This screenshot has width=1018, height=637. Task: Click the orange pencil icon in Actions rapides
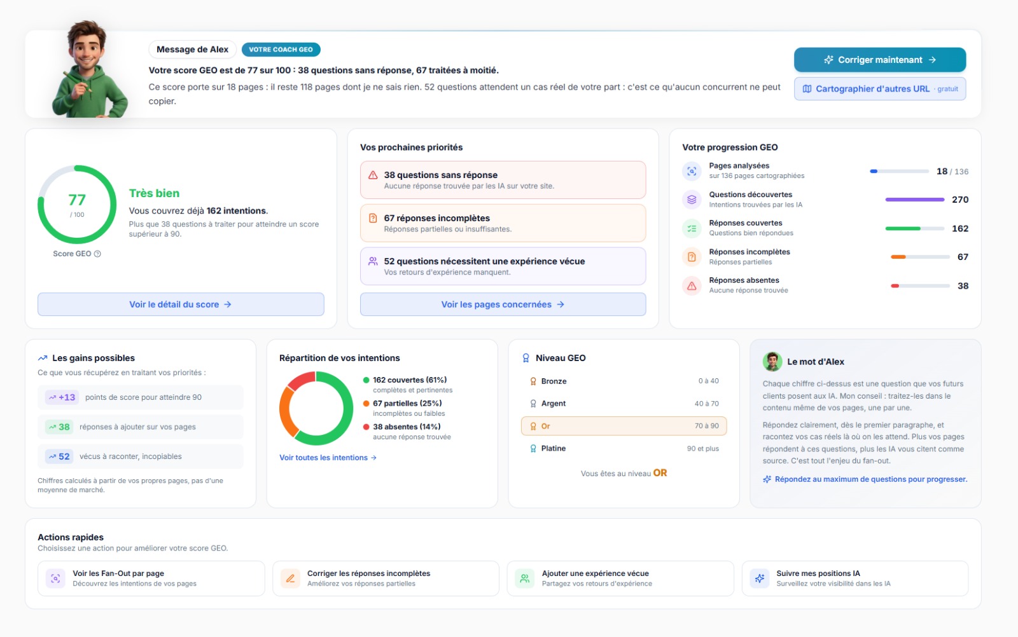tap(290, 579)
